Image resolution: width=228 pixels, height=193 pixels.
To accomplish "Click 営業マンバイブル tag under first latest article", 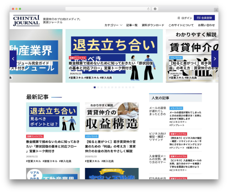I will click(x=35, y=136).
